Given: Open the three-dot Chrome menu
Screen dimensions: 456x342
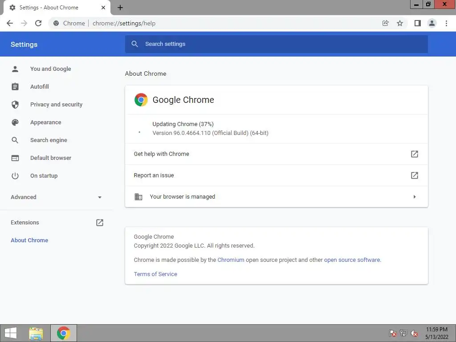Looking at the screenshot, I should coord(446,23).
